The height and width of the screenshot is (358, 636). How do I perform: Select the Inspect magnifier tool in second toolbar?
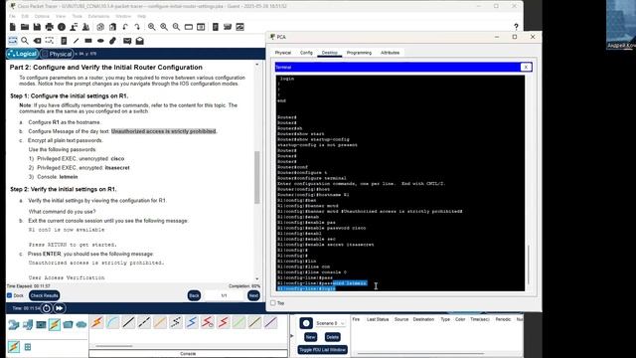click(25, 41)
